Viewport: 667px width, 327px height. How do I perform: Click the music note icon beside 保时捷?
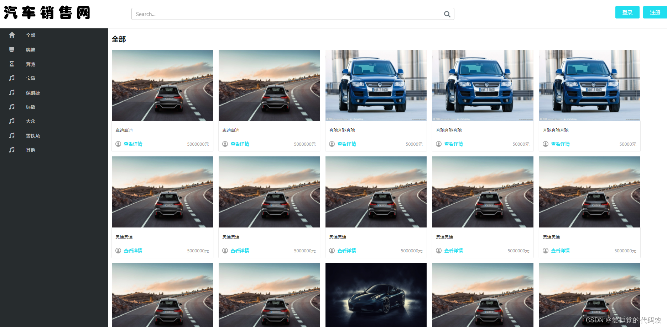[x=12, y=92]
